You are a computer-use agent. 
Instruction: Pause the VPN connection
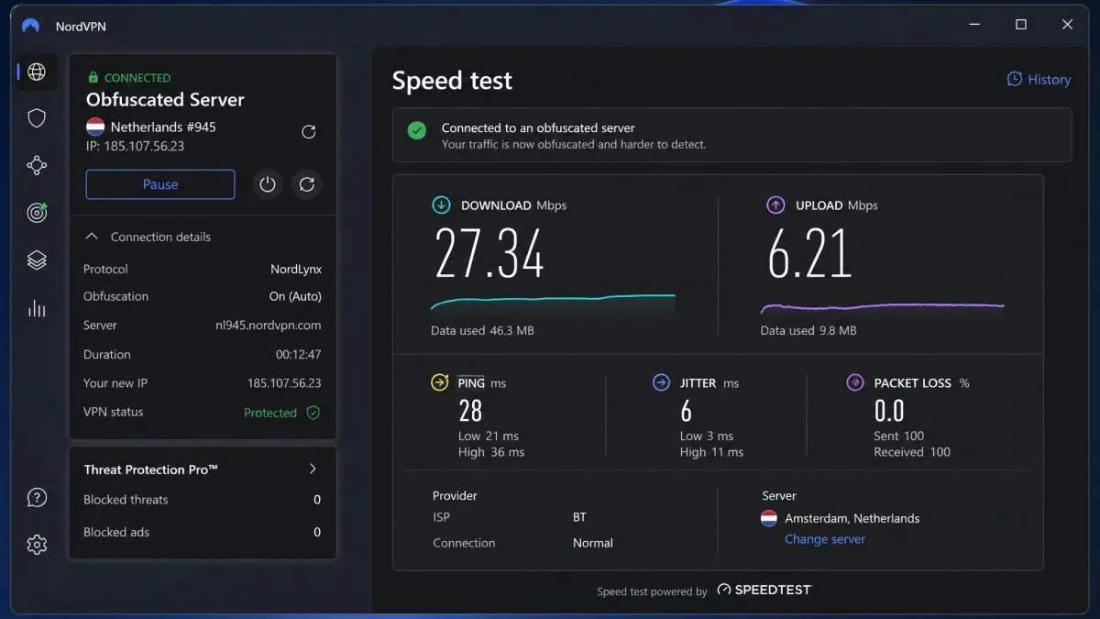click(x=160, y=184)
